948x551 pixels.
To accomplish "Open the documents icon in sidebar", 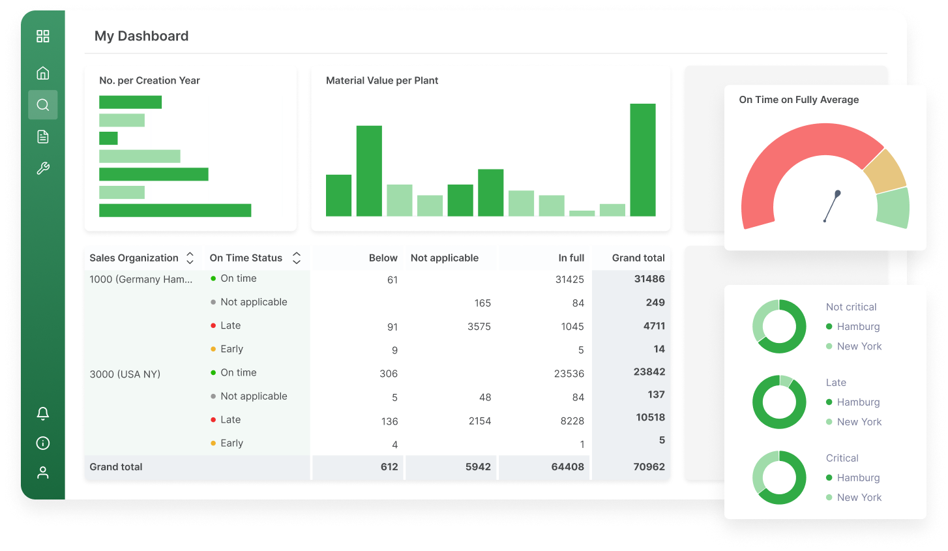I will click(x=43, y=136).
